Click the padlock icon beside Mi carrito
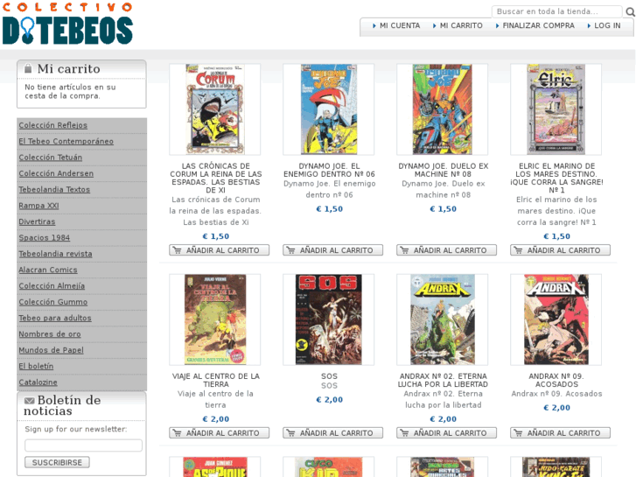The height and width of the screenshot is (477, 636). click(x=28, y=68)
